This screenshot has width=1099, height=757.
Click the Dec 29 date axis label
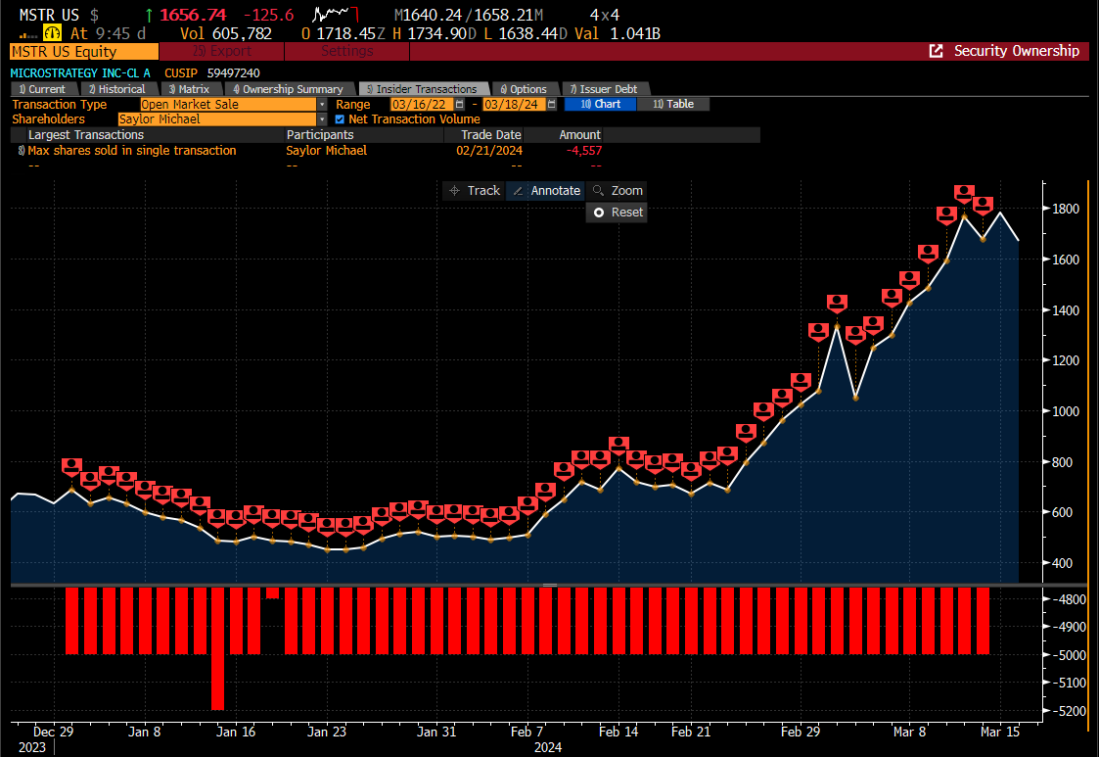click(x=53, y=732)
